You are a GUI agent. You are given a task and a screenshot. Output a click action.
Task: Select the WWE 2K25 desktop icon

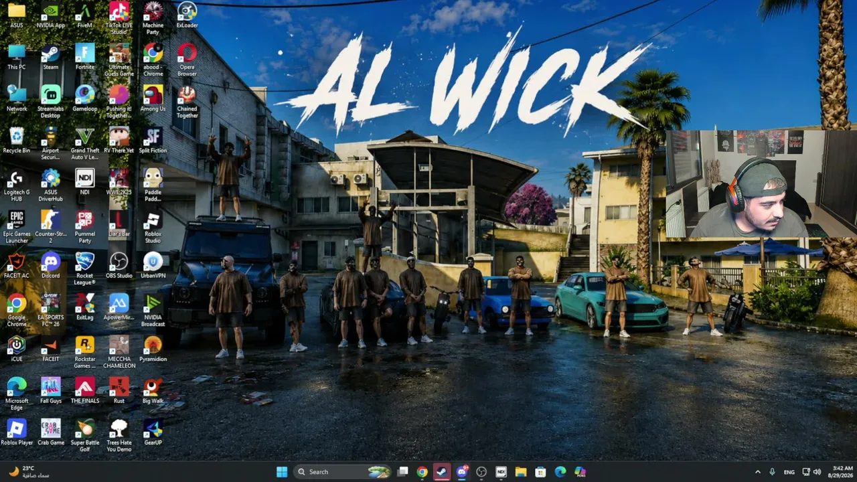click(119, 182)
